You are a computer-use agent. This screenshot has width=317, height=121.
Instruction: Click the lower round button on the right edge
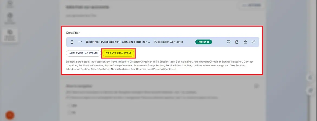pyautogui.click(x=310, y=91)
